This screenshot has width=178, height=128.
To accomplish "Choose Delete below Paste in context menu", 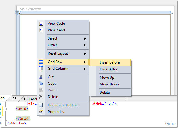I will (63, 97).
